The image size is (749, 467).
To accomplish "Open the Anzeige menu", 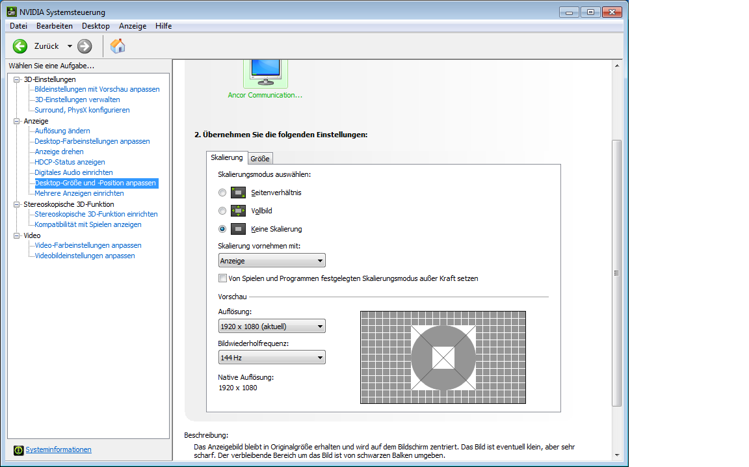I will (x=133, y=26).
